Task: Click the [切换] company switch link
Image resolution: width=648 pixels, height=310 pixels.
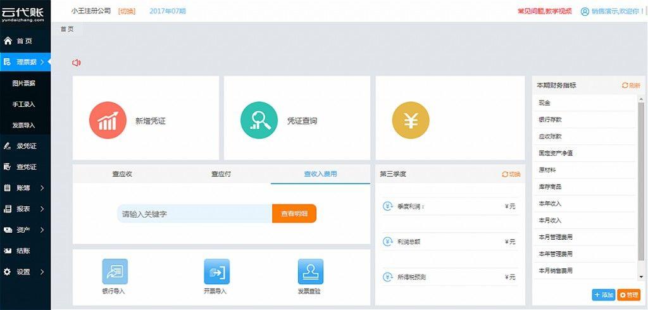Action: [127, 11]
